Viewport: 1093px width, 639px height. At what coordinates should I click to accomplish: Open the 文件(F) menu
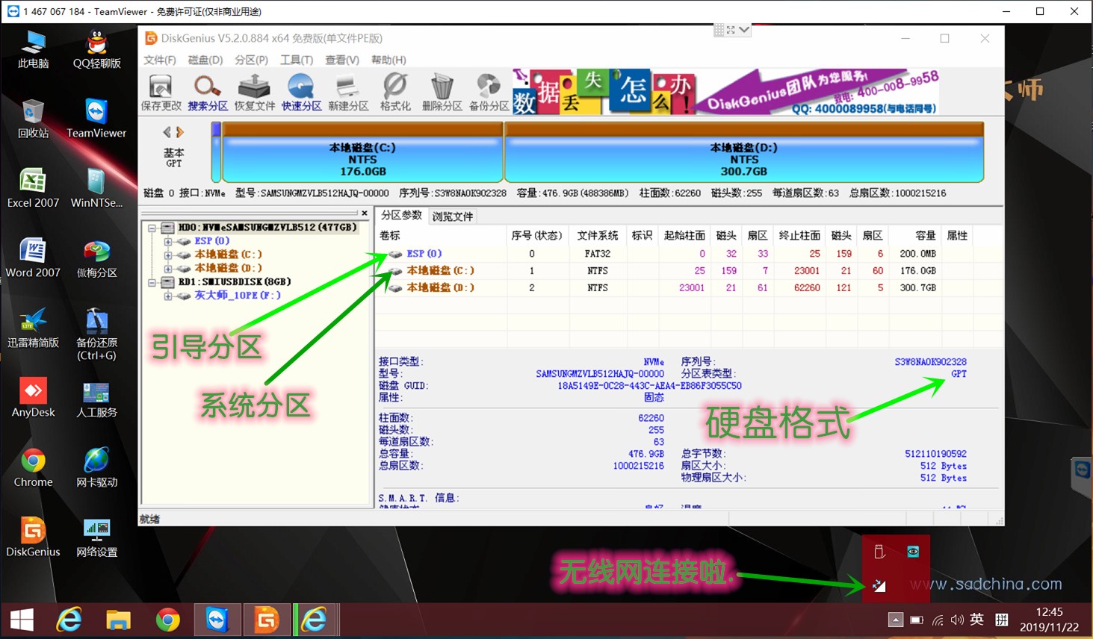160,60
